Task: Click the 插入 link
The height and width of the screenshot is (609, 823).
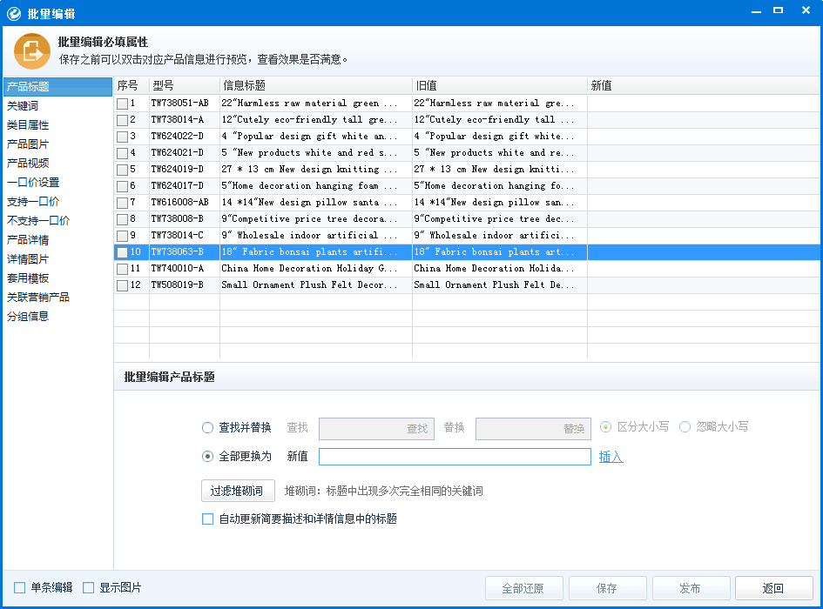Action: point(611,457)
